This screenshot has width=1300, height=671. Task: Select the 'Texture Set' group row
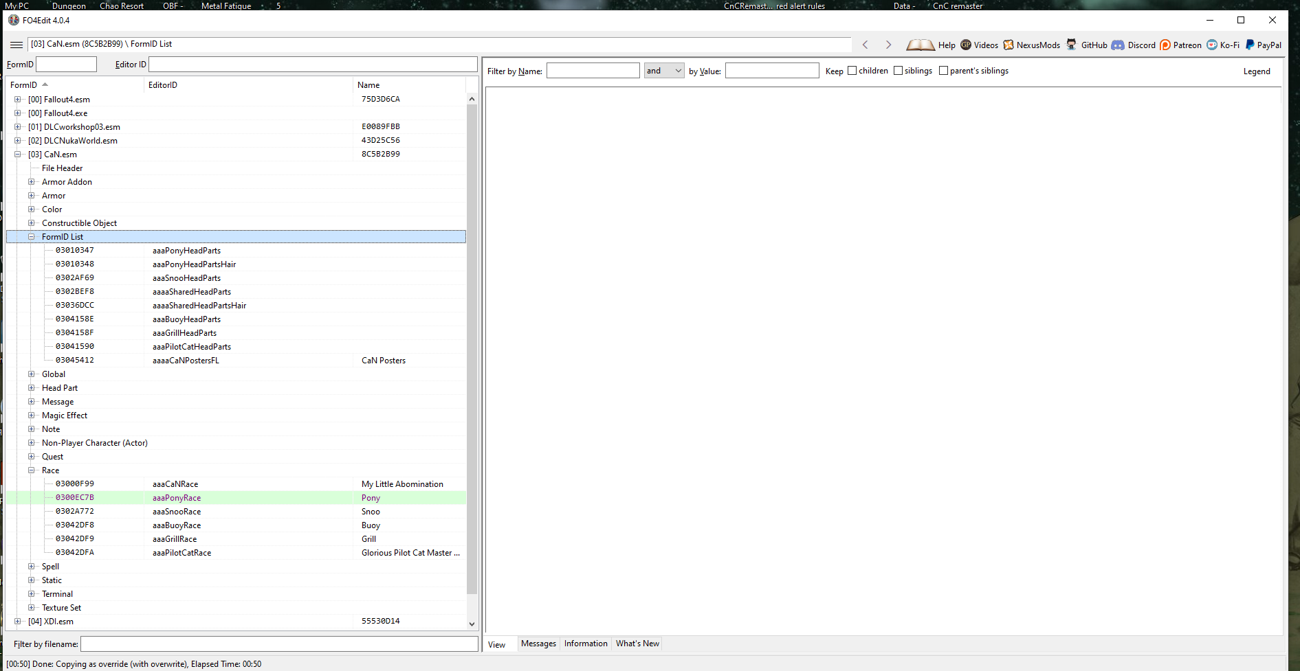(x=236, y=608)
